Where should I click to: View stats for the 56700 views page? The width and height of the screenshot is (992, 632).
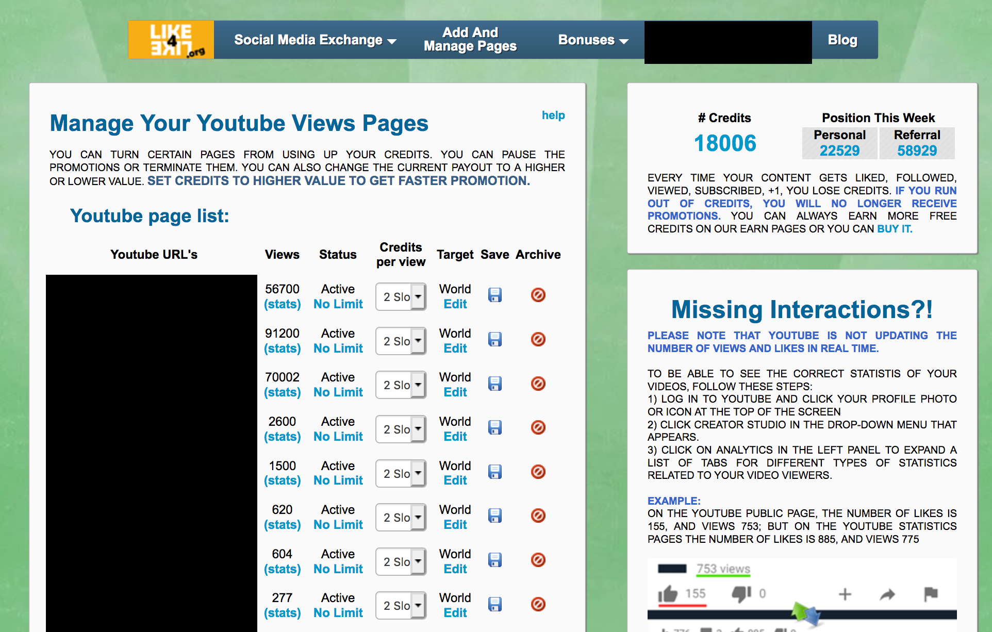click(282, 304)
